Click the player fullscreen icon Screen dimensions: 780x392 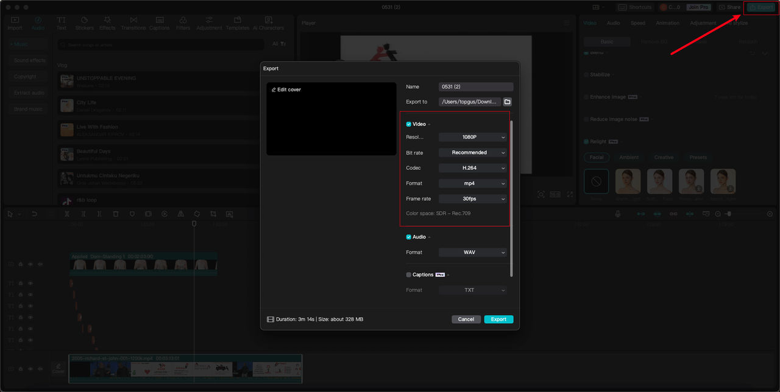pos(570,194)
